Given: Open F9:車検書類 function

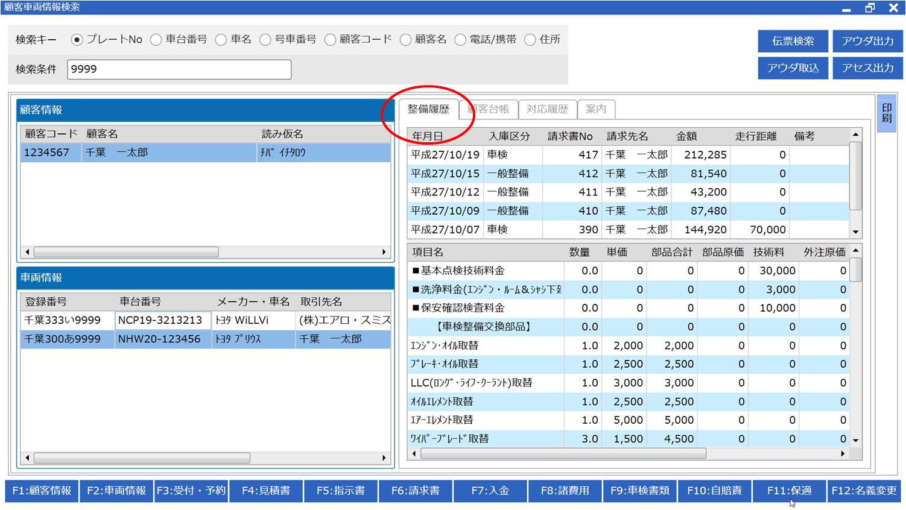Looking at the screenshot, I should pos(640,491).
